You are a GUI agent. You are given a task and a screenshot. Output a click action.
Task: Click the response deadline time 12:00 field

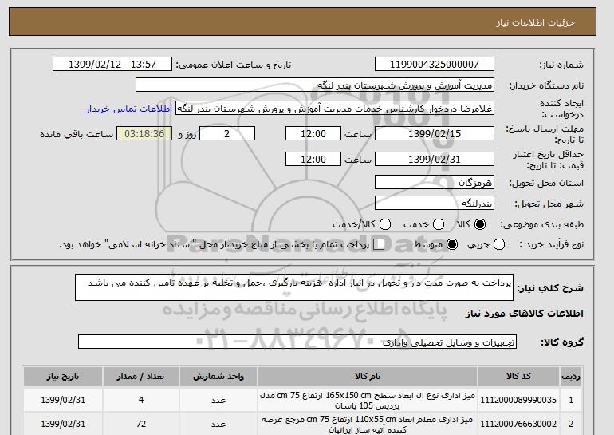313,133
